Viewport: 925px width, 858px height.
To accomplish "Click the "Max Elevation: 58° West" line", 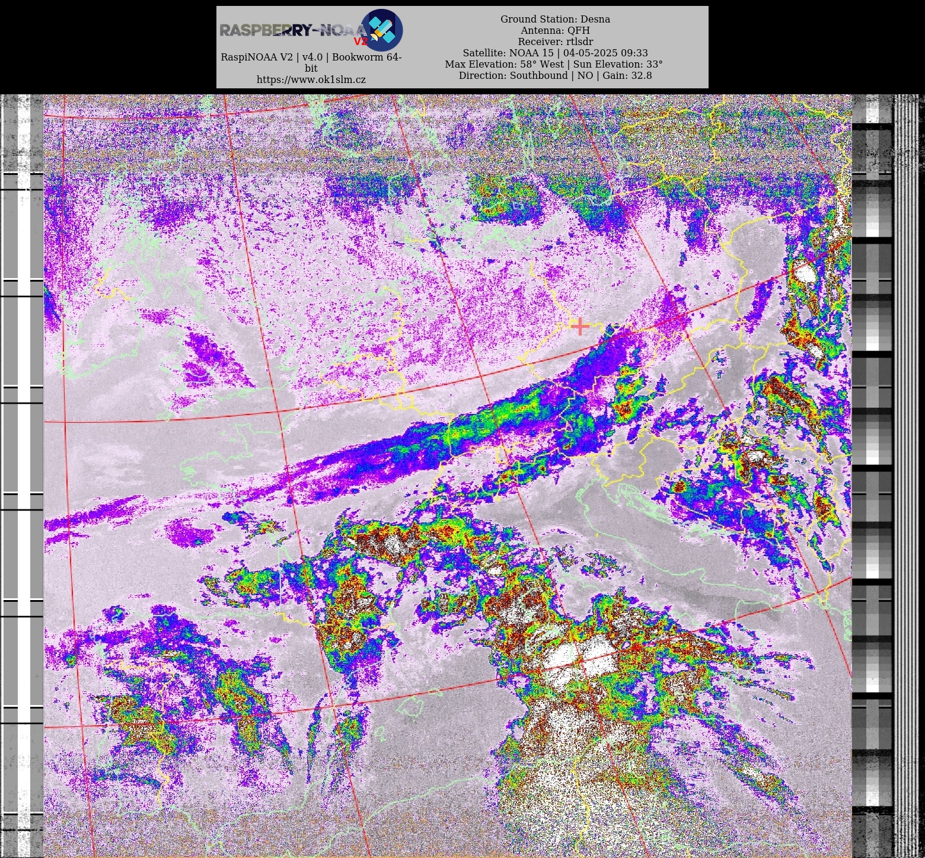I will (554, 64).
